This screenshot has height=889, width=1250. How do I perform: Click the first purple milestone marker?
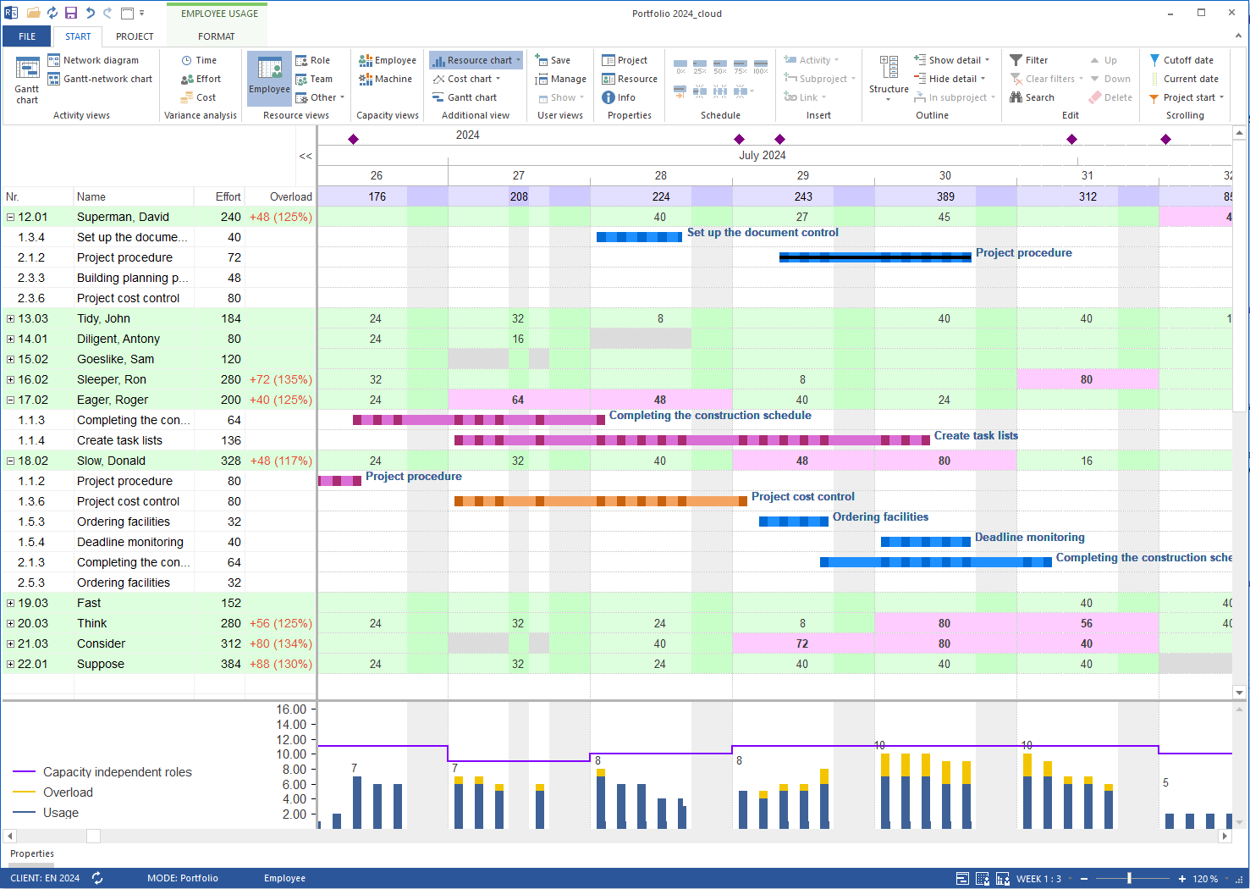354,139
